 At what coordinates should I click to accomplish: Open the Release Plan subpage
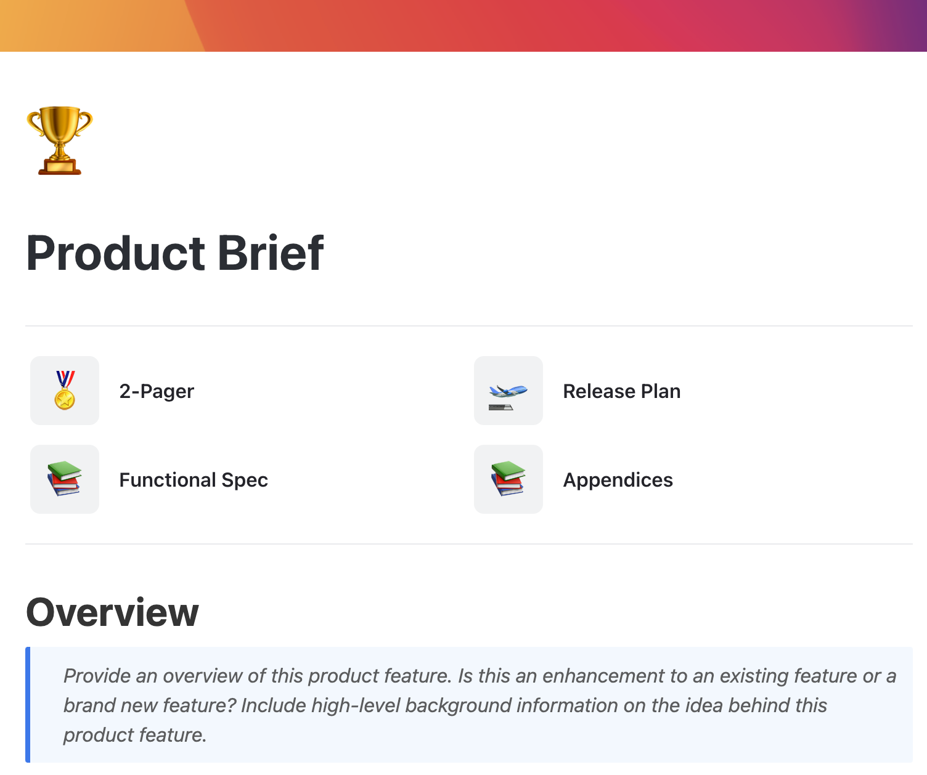[621, 391]
